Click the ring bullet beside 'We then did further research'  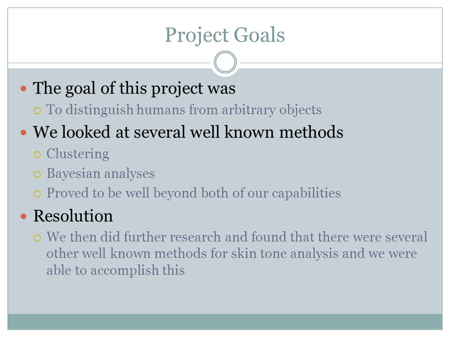[37, 238]
